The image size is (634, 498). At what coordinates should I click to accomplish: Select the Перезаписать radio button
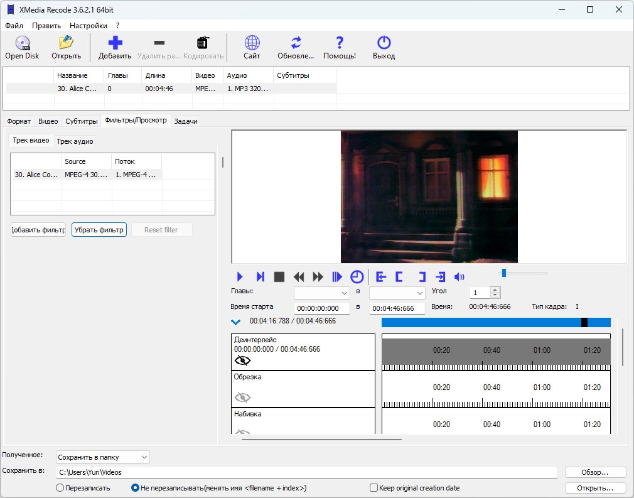click(x=60, y=488)
